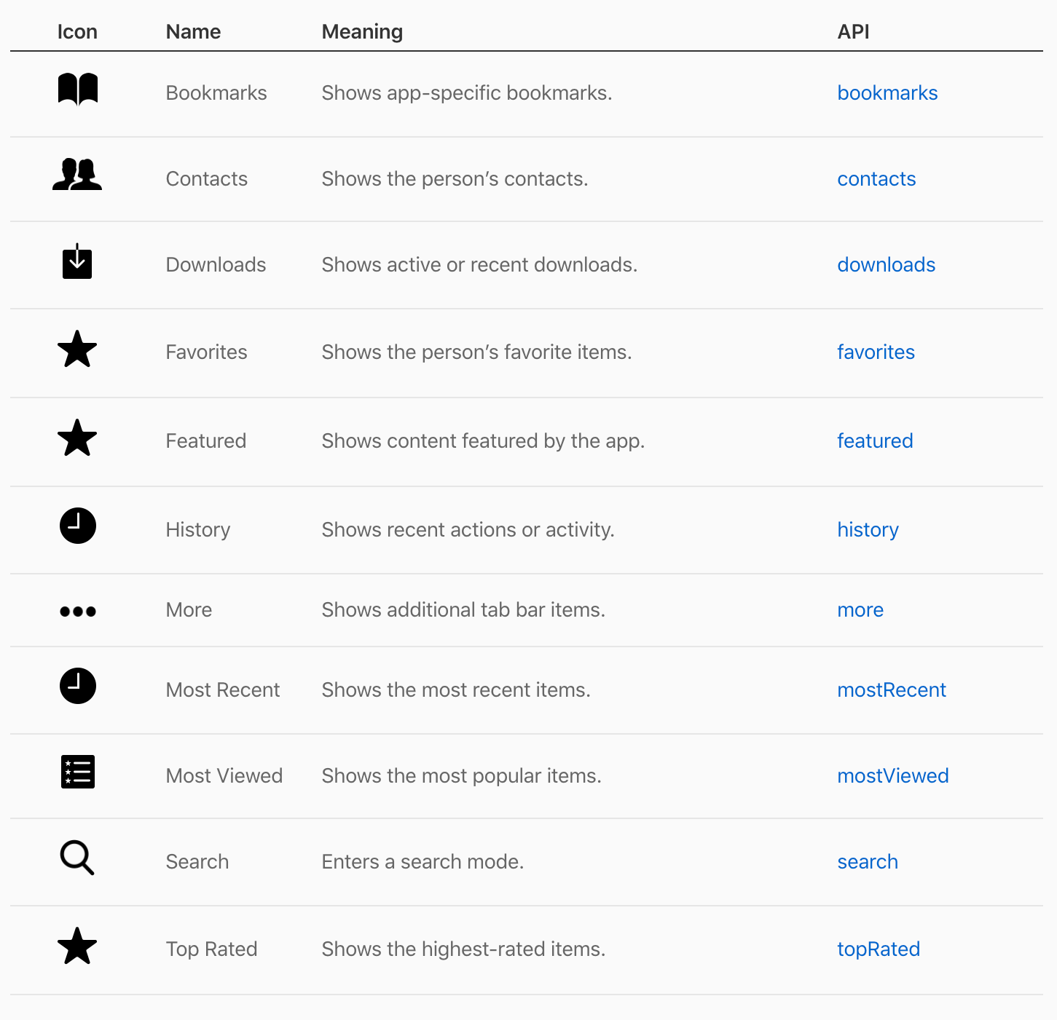Open the contacts API link
The width and height of the screenshot is (1057, 1020).
[876, 179]
